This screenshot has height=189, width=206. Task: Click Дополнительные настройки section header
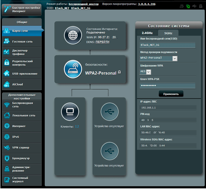tap(22, 96)
